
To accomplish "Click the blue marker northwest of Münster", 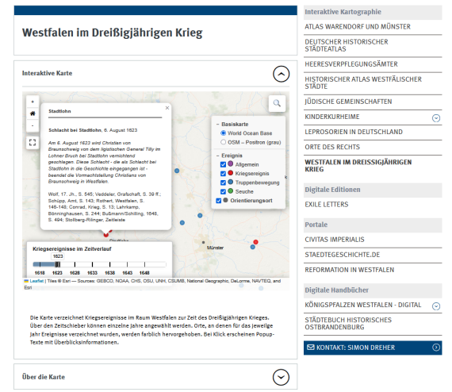I will click(182, 223).
